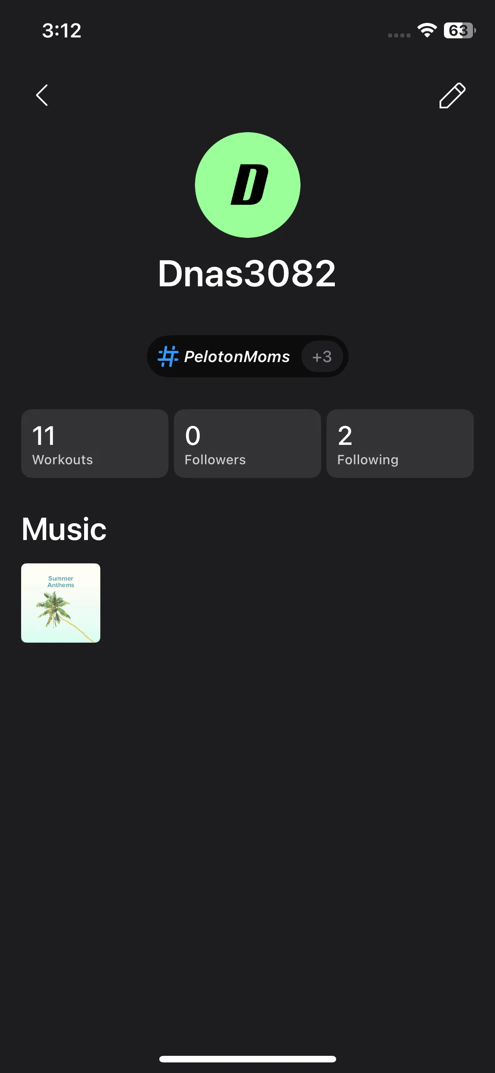Open profile editing with the pencil icon
This screenshot has height=1073, width=495.
[x=452, y=95]
